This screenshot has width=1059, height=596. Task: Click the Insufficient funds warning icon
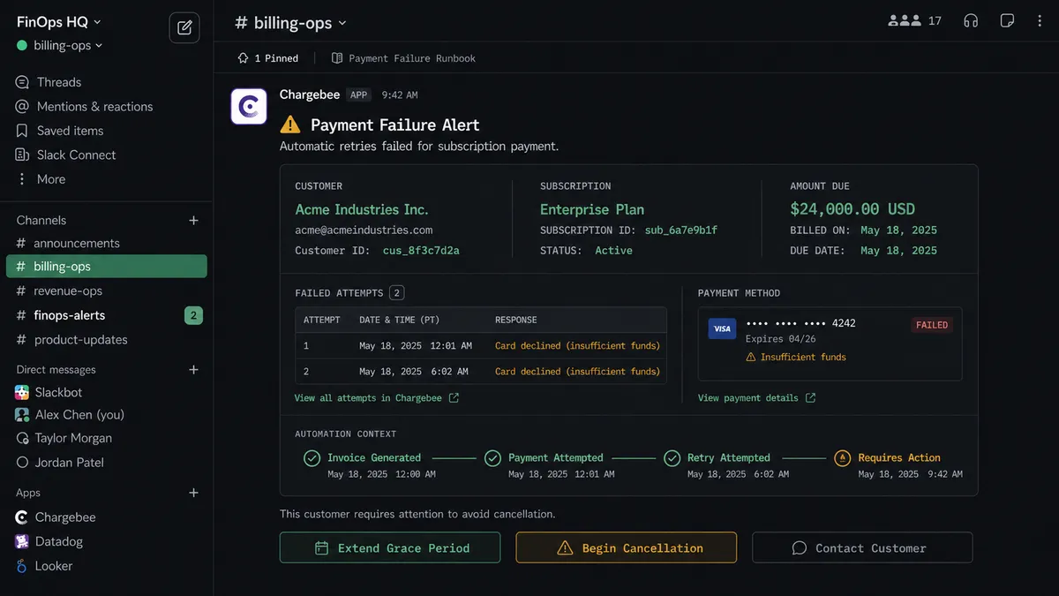pyautogui.click(x=751, y=358)
